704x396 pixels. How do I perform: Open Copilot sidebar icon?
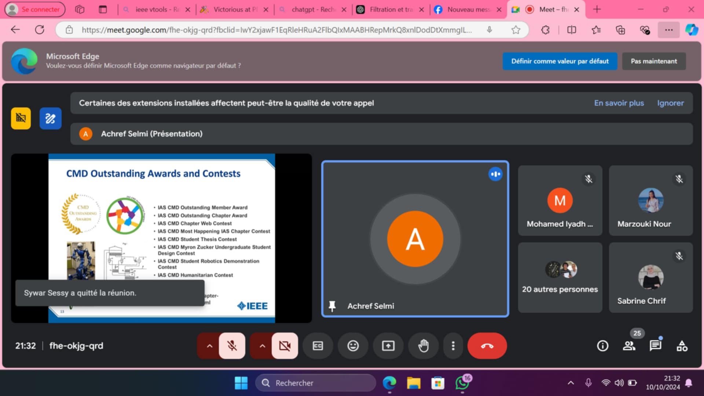click(x=692, y=30)
